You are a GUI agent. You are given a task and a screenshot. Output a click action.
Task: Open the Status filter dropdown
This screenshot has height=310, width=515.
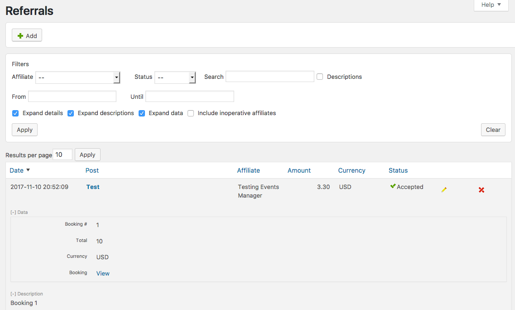pyautogui.click(x=175, y=77)
